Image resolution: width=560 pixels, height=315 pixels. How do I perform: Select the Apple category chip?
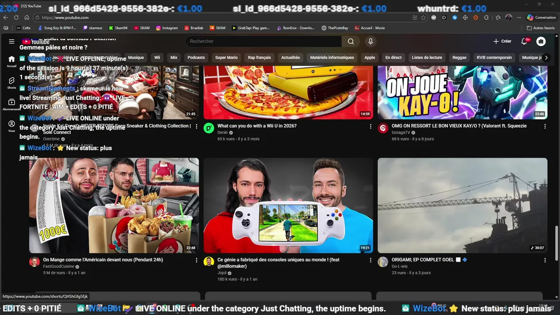click(x=370, y=57)
